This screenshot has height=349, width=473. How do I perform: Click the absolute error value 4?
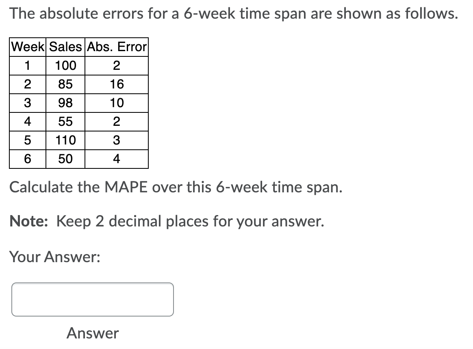pos(116,159)
